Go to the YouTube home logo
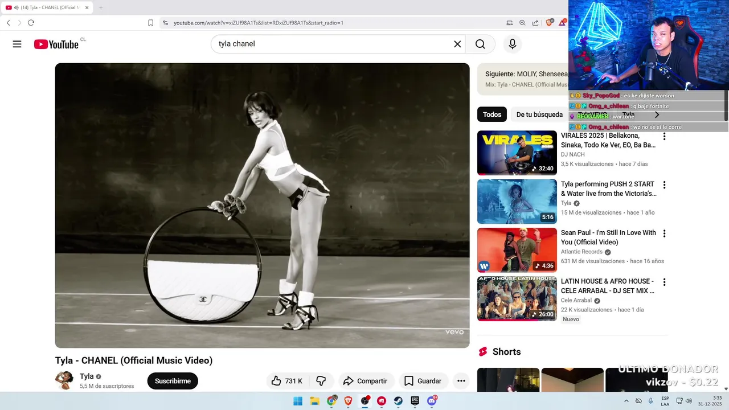Screen dimensions: 729x410 56,44
